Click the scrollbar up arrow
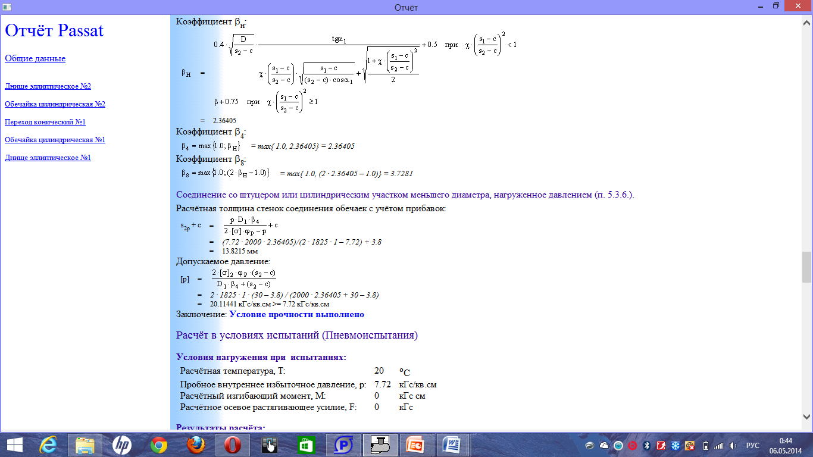 click(x=807, y=22)
